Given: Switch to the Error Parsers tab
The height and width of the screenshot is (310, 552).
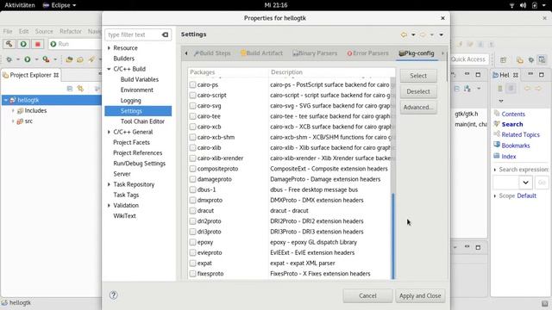Looking at the screenshot, I should click(368, 53).
